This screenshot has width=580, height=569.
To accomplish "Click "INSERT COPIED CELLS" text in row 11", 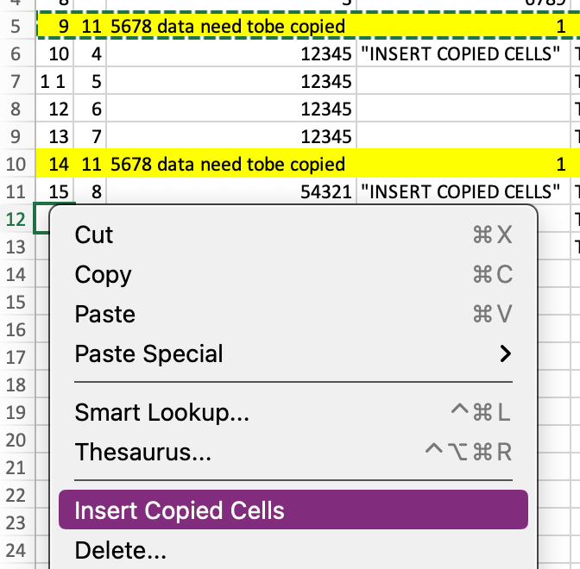I will [462, 191].
